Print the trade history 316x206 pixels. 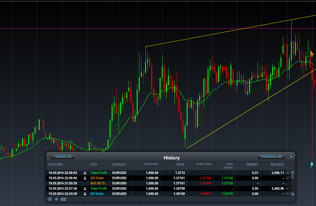(x=57, y=199)
